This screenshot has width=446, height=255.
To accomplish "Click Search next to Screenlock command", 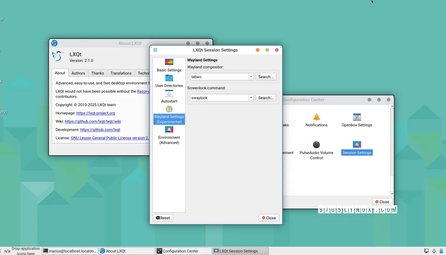I will [266, 98].
